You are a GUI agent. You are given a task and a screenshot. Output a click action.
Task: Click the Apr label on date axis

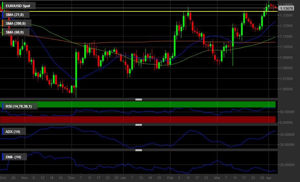[x=269, y=178]
